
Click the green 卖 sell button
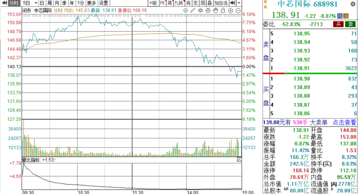350,24
